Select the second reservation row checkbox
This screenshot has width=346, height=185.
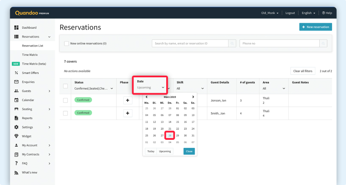click(65, 113)
